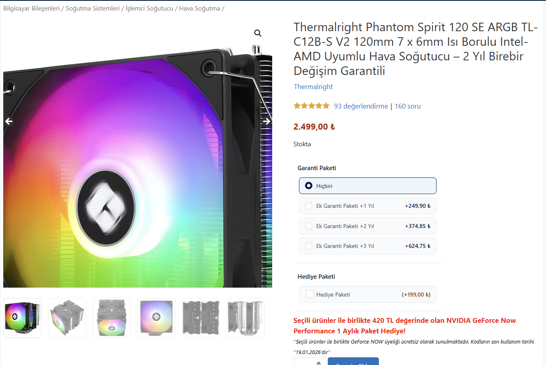Navigate to Hava Soğutma breadcrumb
Screen dimensions: 546x365
200,9
